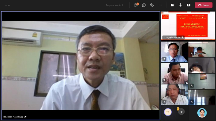216x121 pixels.
Task: Click Request control
Action: click(x=114, y=5)
